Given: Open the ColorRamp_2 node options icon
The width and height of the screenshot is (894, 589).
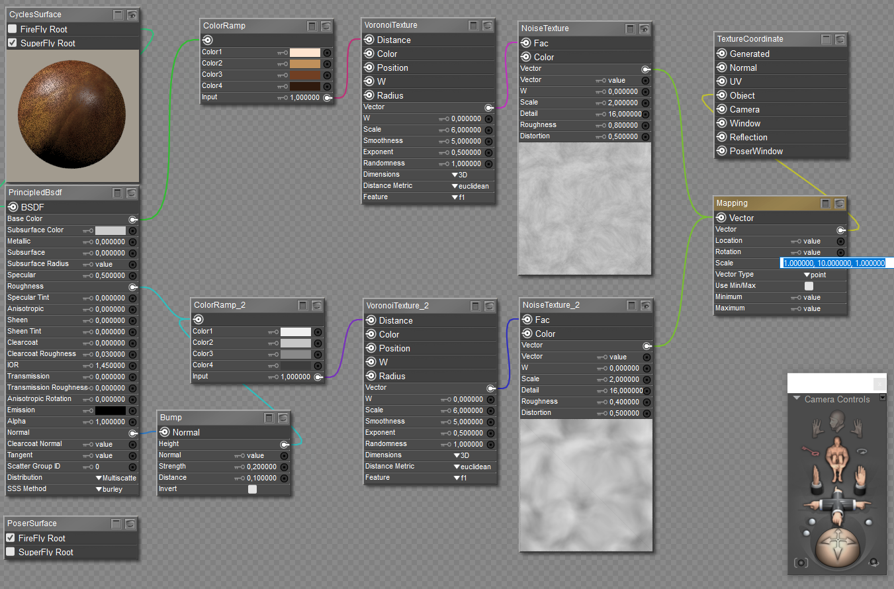Looking at the screenshot, I should (x=303, y=305).
